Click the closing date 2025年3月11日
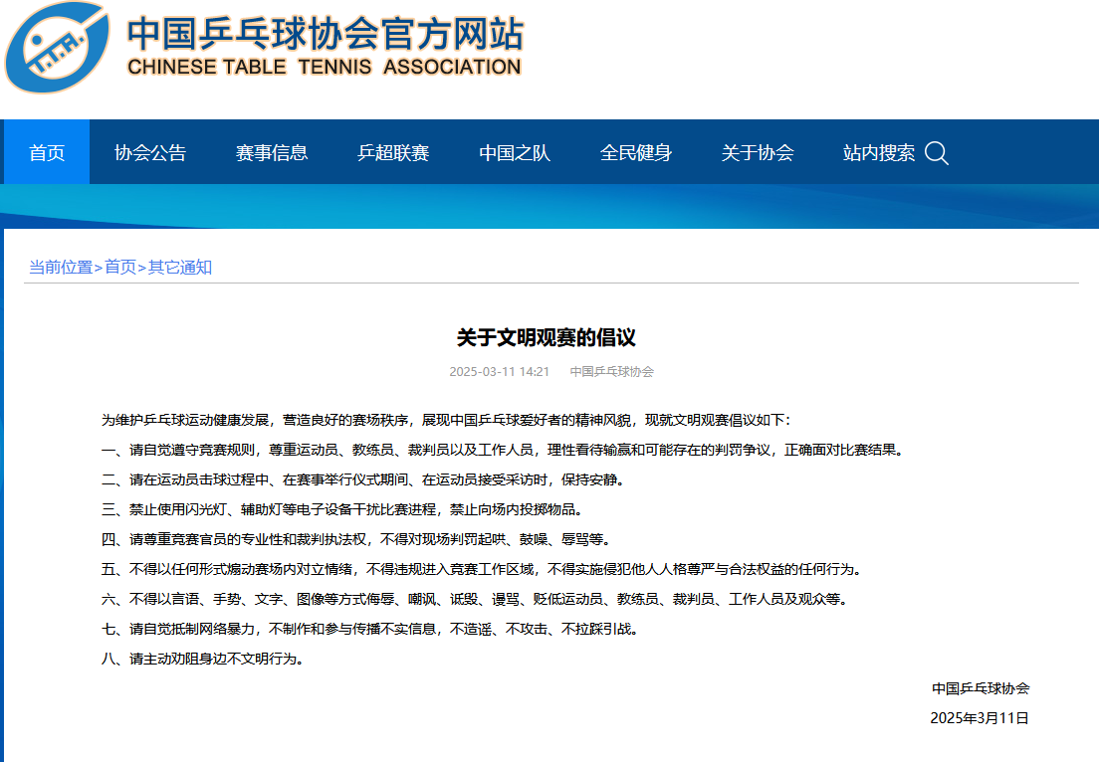 point(980,718)
